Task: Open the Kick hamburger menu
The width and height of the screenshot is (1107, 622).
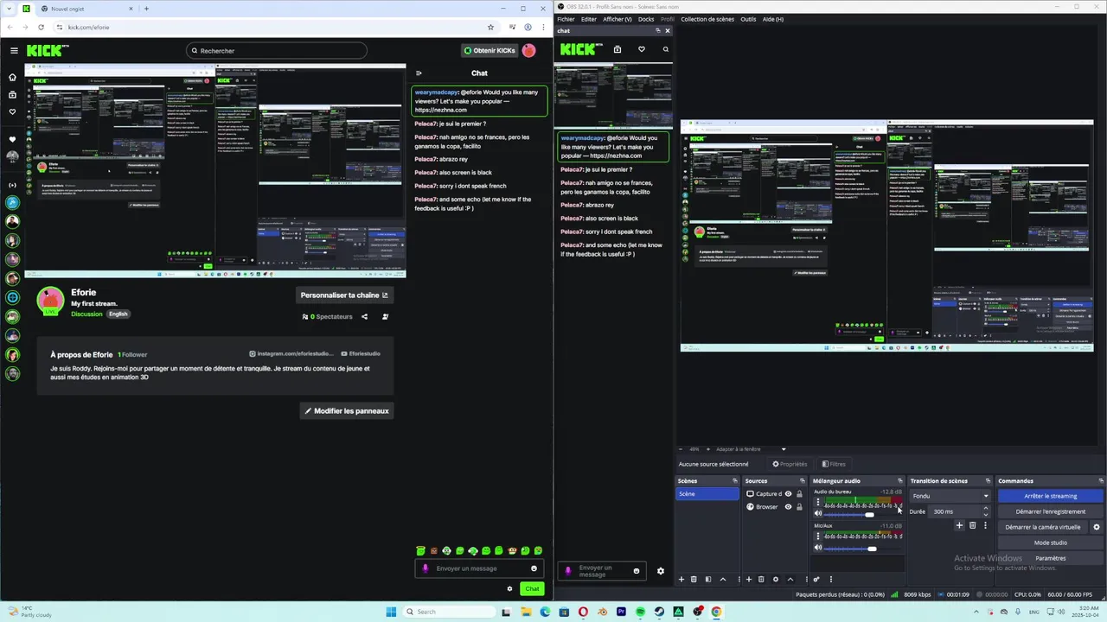Action: [x=14, y=50]
